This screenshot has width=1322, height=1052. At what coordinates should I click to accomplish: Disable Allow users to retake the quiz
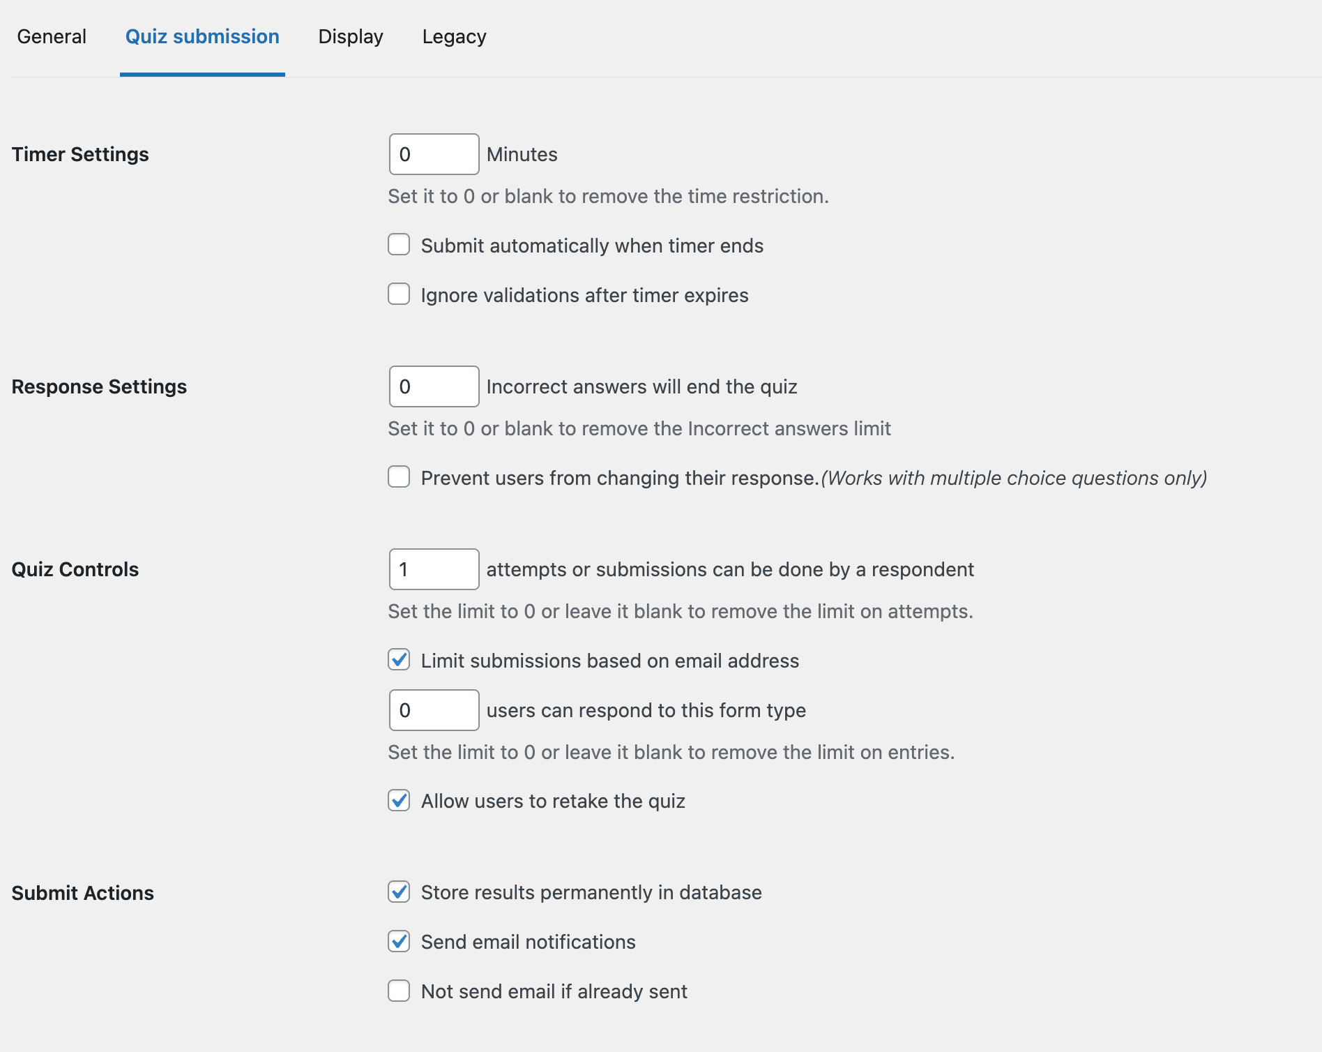pos(399,800)
